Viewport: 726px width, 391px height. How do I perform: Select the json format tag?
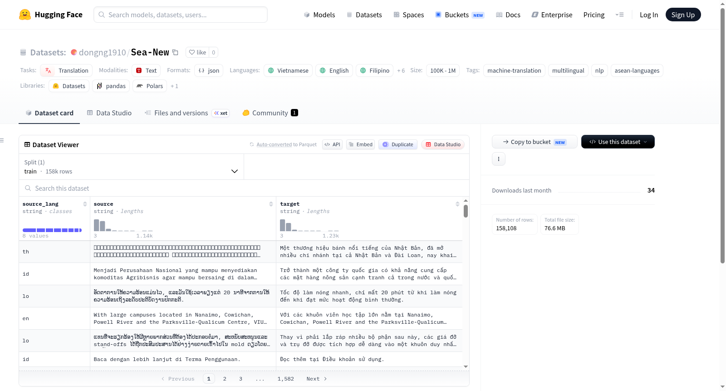[x=209, y=70]
